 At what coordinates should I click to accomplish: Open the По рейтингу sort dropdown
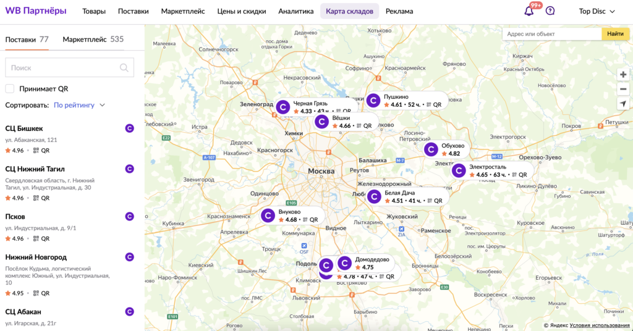(x=79, y=105)
